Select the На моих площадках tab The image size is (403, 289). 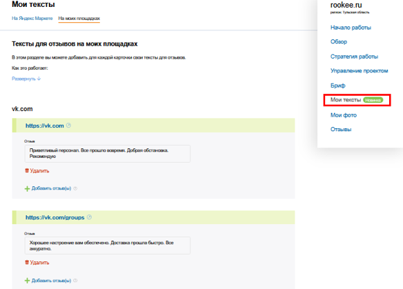point(79,19)
